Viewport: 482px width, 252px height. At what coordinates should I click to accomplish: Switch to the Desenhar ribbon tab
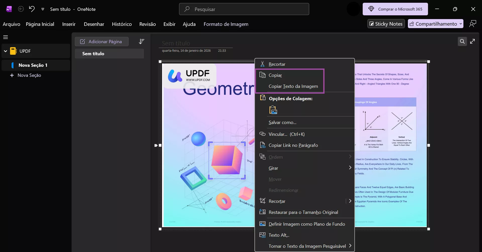94,24
